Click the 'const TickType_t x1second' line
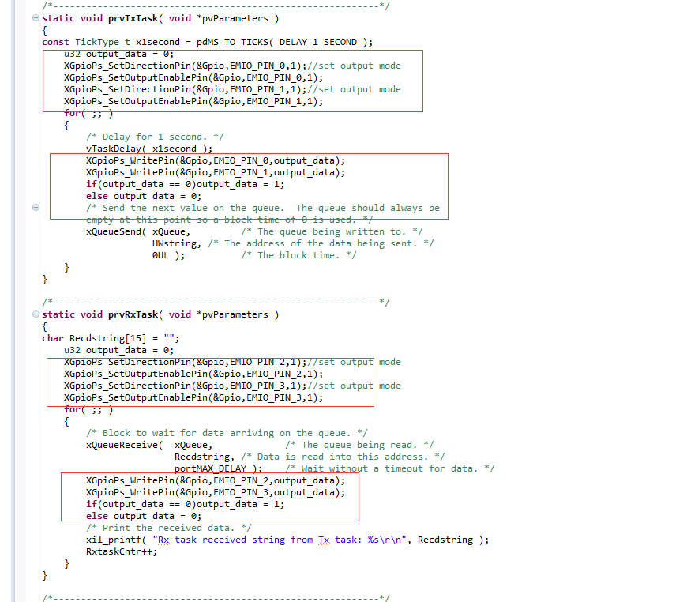This screenshot has height=602, width=687. (207, 42)
